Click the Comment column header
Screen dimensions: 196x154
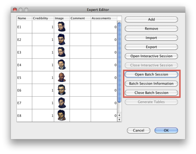pyautogui.click(x=80, y=18)
